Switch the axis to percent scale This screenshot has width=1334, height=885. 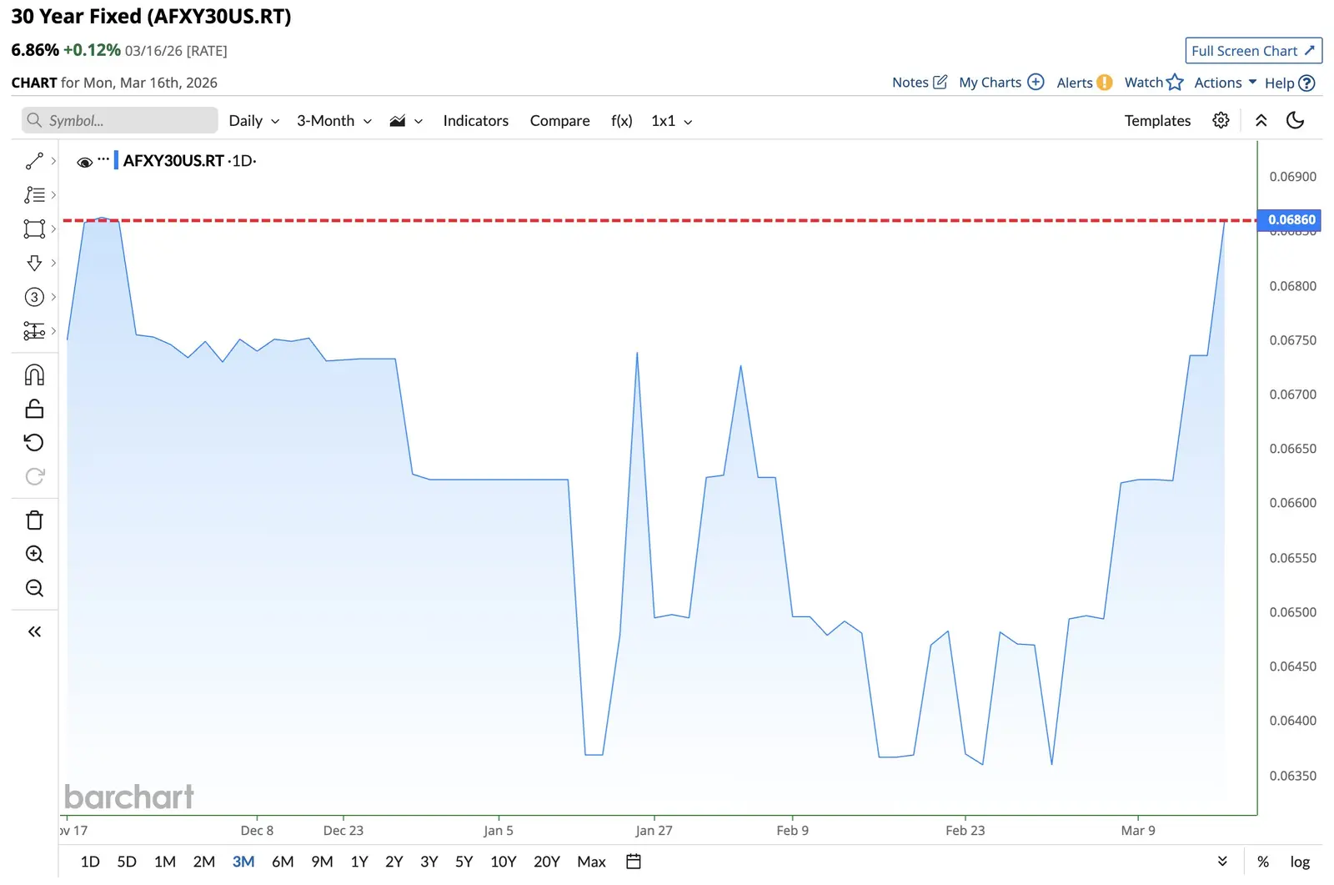[1263, 862]
